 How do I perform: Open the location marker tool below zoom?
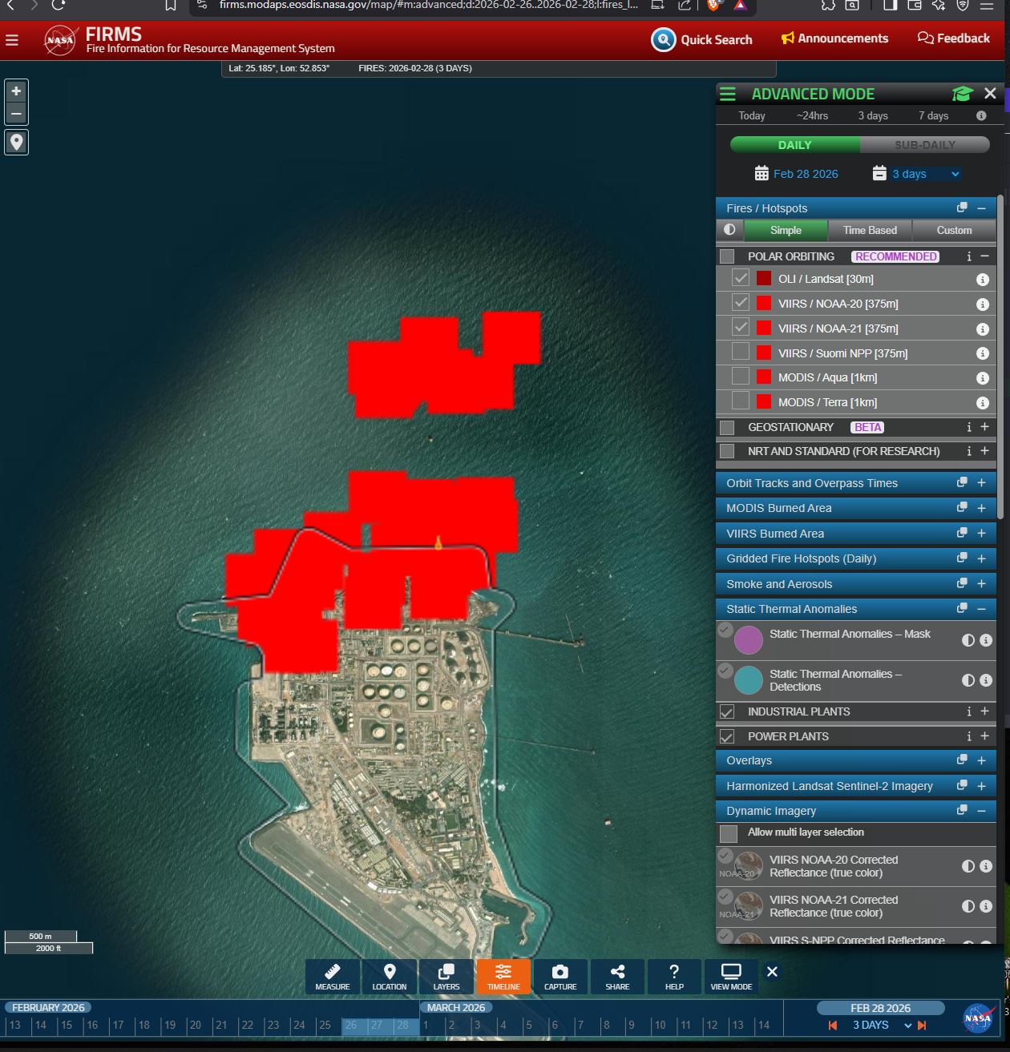click(16, 142)
